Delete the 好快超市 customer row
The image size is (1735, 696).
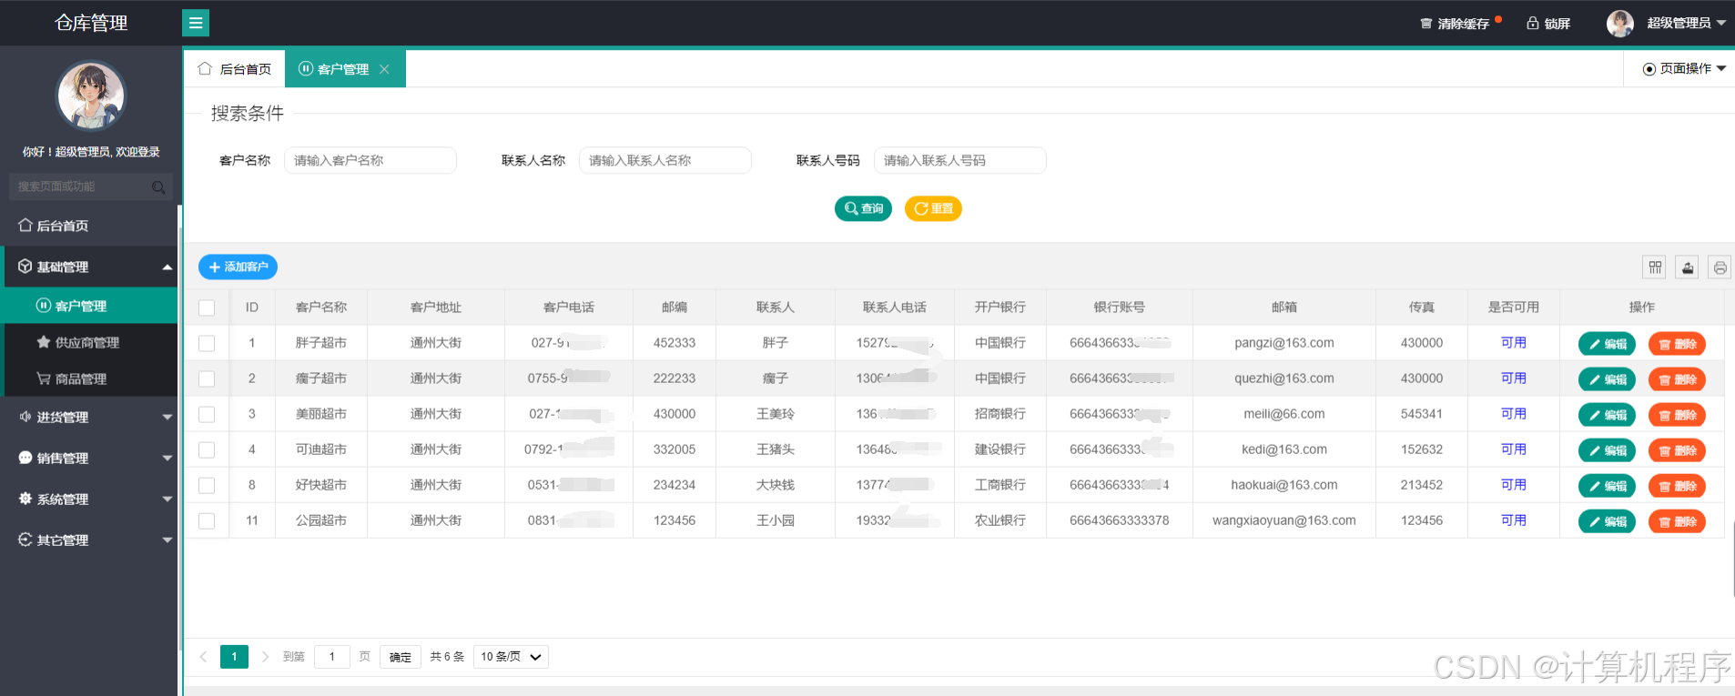[x=1677, y=486]
